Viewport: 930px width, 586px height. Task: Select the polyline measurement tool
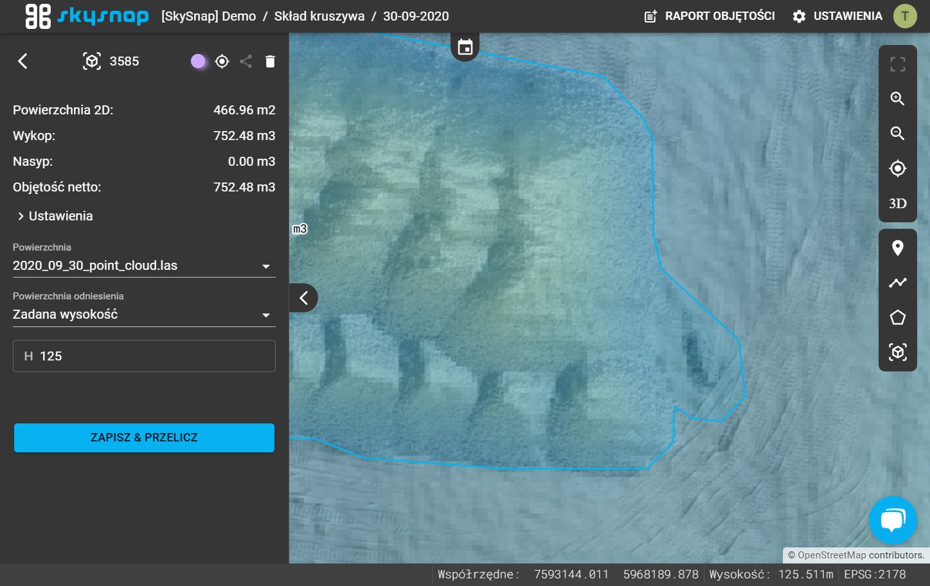[x=897, y=282]
